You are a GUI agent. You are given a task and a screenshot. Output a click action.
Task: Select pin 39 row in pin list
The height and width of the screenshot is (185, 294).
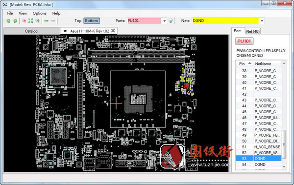[x=259, y=77]
